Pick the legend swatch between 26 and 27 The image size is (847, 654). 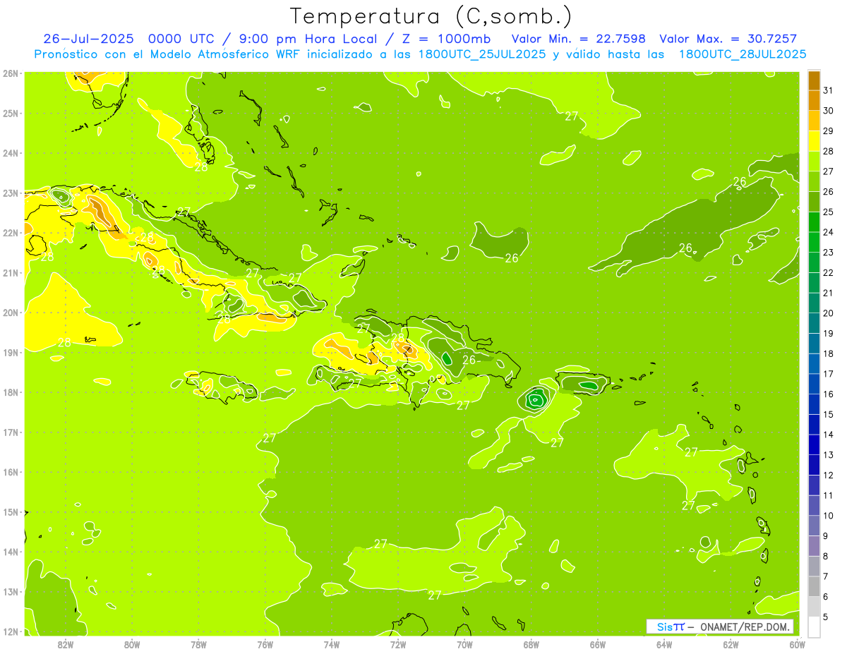pyautogui.click(x=814, y=181)
